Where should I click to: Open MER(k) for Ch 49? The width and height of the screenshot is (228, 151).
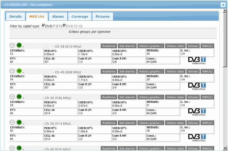[x=207, y=71]
